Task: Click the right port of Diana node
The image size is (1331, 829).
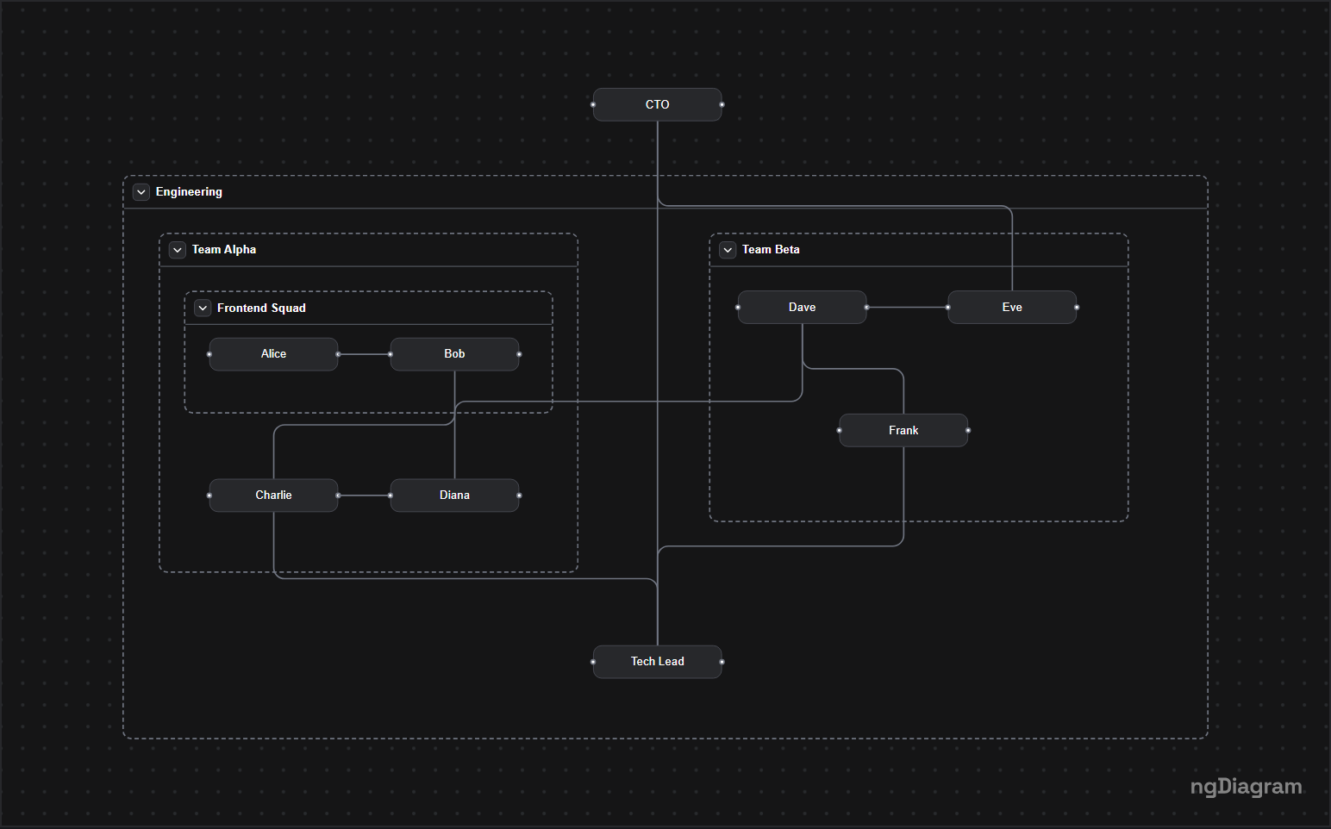Action: click(519, 496)
